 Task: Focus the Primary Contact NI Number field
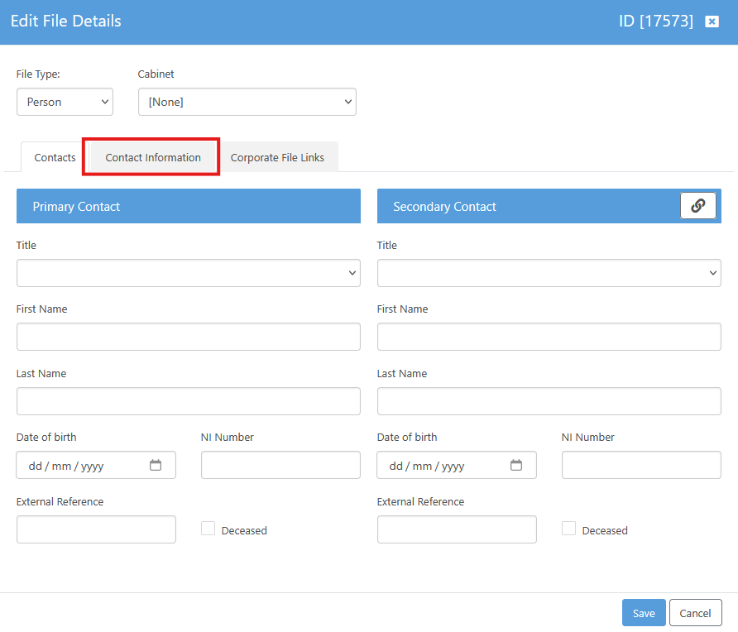pyautogui.click(x=280, y=465)
